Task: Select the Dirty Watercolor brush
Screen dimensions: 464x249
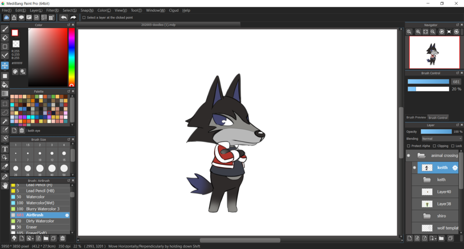Action: coord(40,221)
